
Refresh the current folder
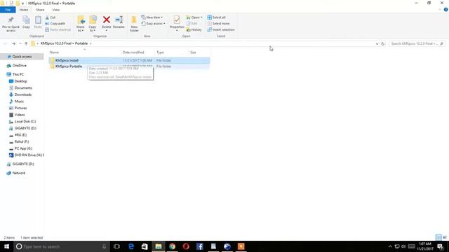coord(382,43)
